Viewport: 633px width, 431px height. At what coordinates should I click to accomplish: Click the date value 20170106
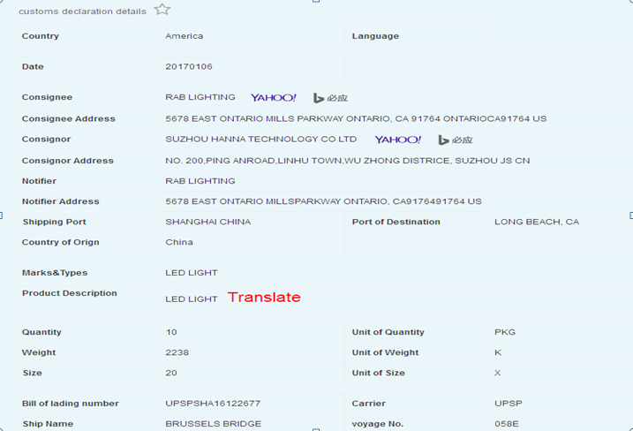tap(189, 66)
